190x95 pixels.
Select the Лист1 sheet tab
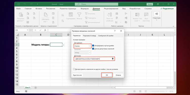coord(28,87)
